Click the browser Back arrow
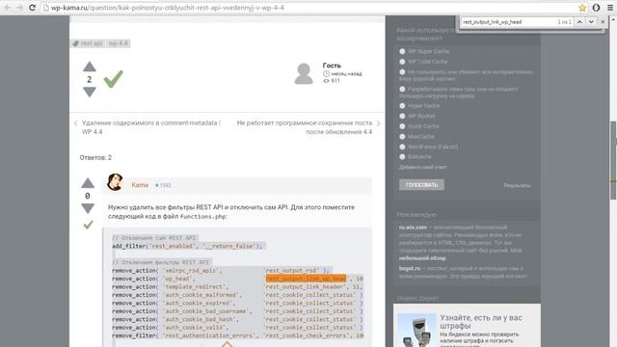Screen dimensions: 617x347 8,8
